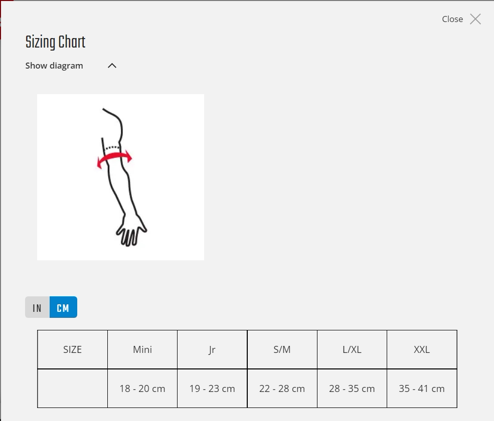Click the Sizing Chart heading
Viewport: 494px width, 421px height.
click(55, 43)
